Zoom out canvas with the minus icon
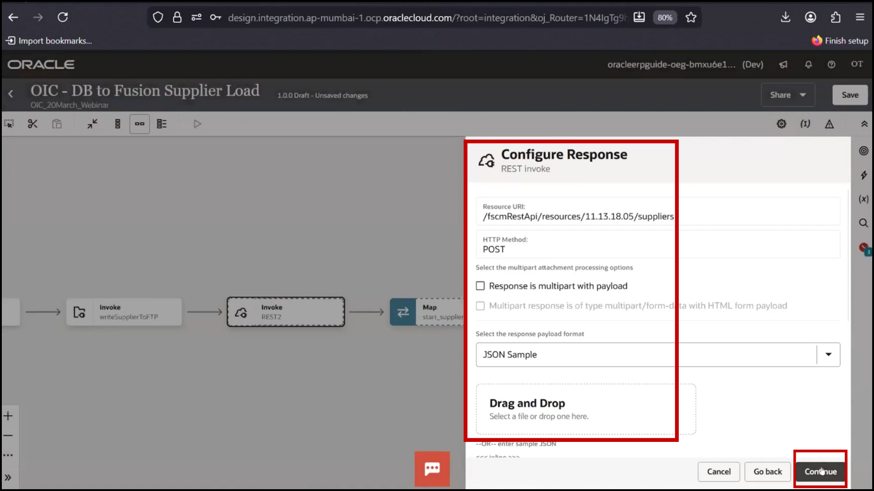Image resolution: width=874 pixels, height=491 pixels. (8, 436)
